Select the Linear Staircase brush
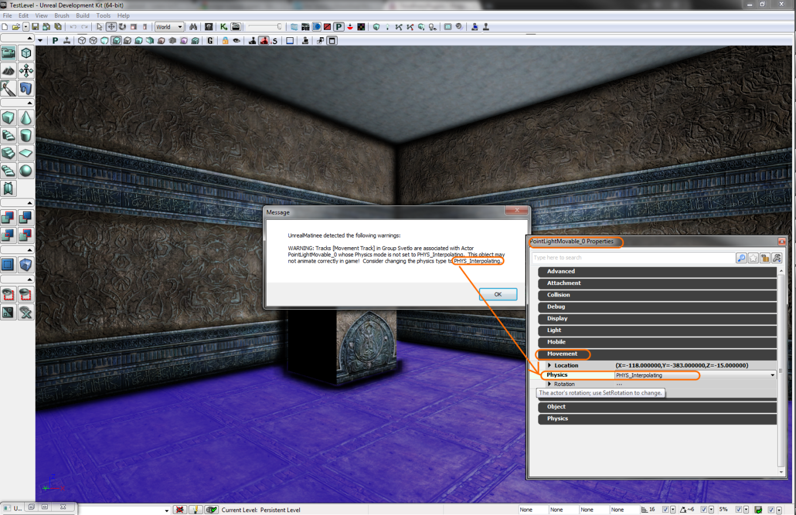 9,153
